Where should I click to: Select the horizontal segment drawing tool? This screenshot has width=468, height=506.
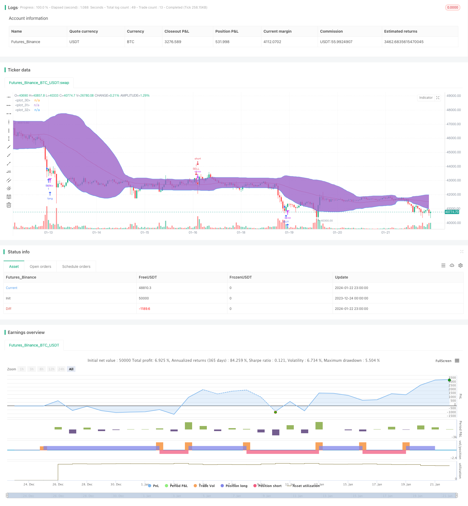tap(9, 114)
